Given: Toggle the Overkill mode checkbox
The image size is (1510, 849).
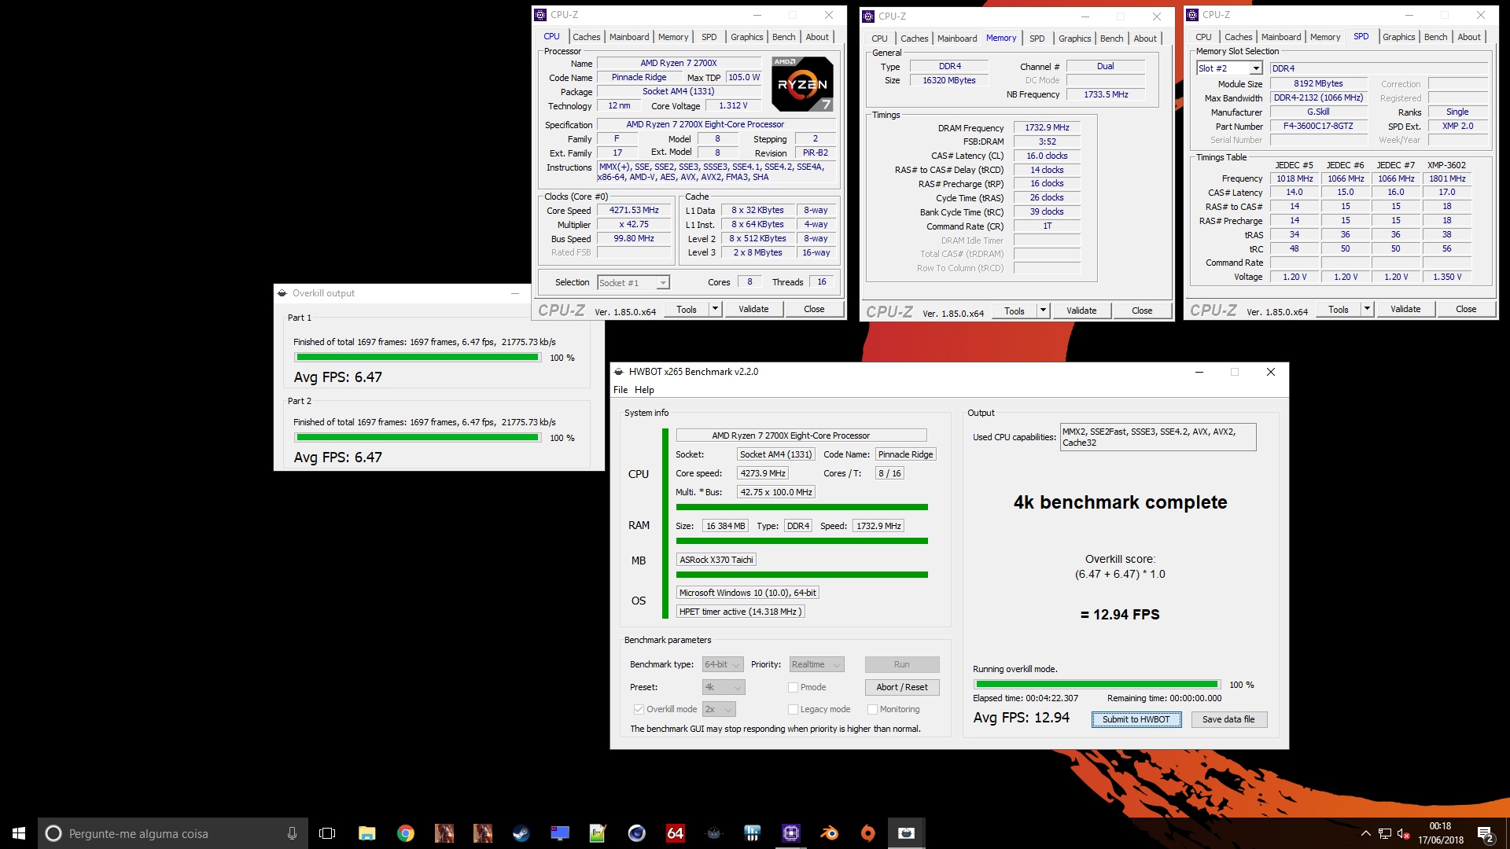Looking at the screenshot, I should coord(639,709).
